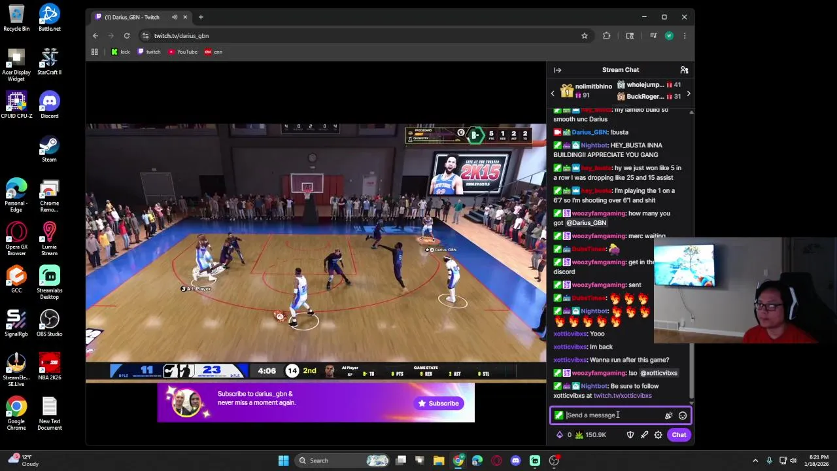
Task: Open the kick bookmark
Action: click(120, 52)
